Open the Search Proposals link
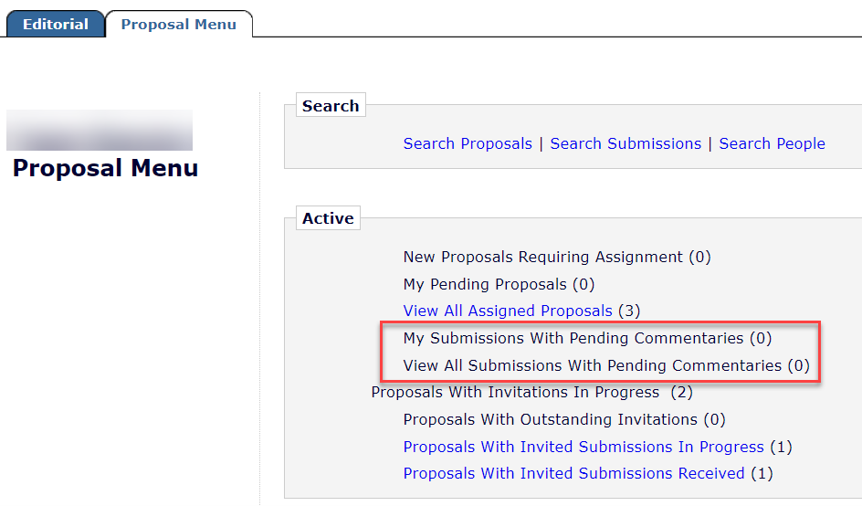The image size is (862, 506). click(x=468, y=143)
